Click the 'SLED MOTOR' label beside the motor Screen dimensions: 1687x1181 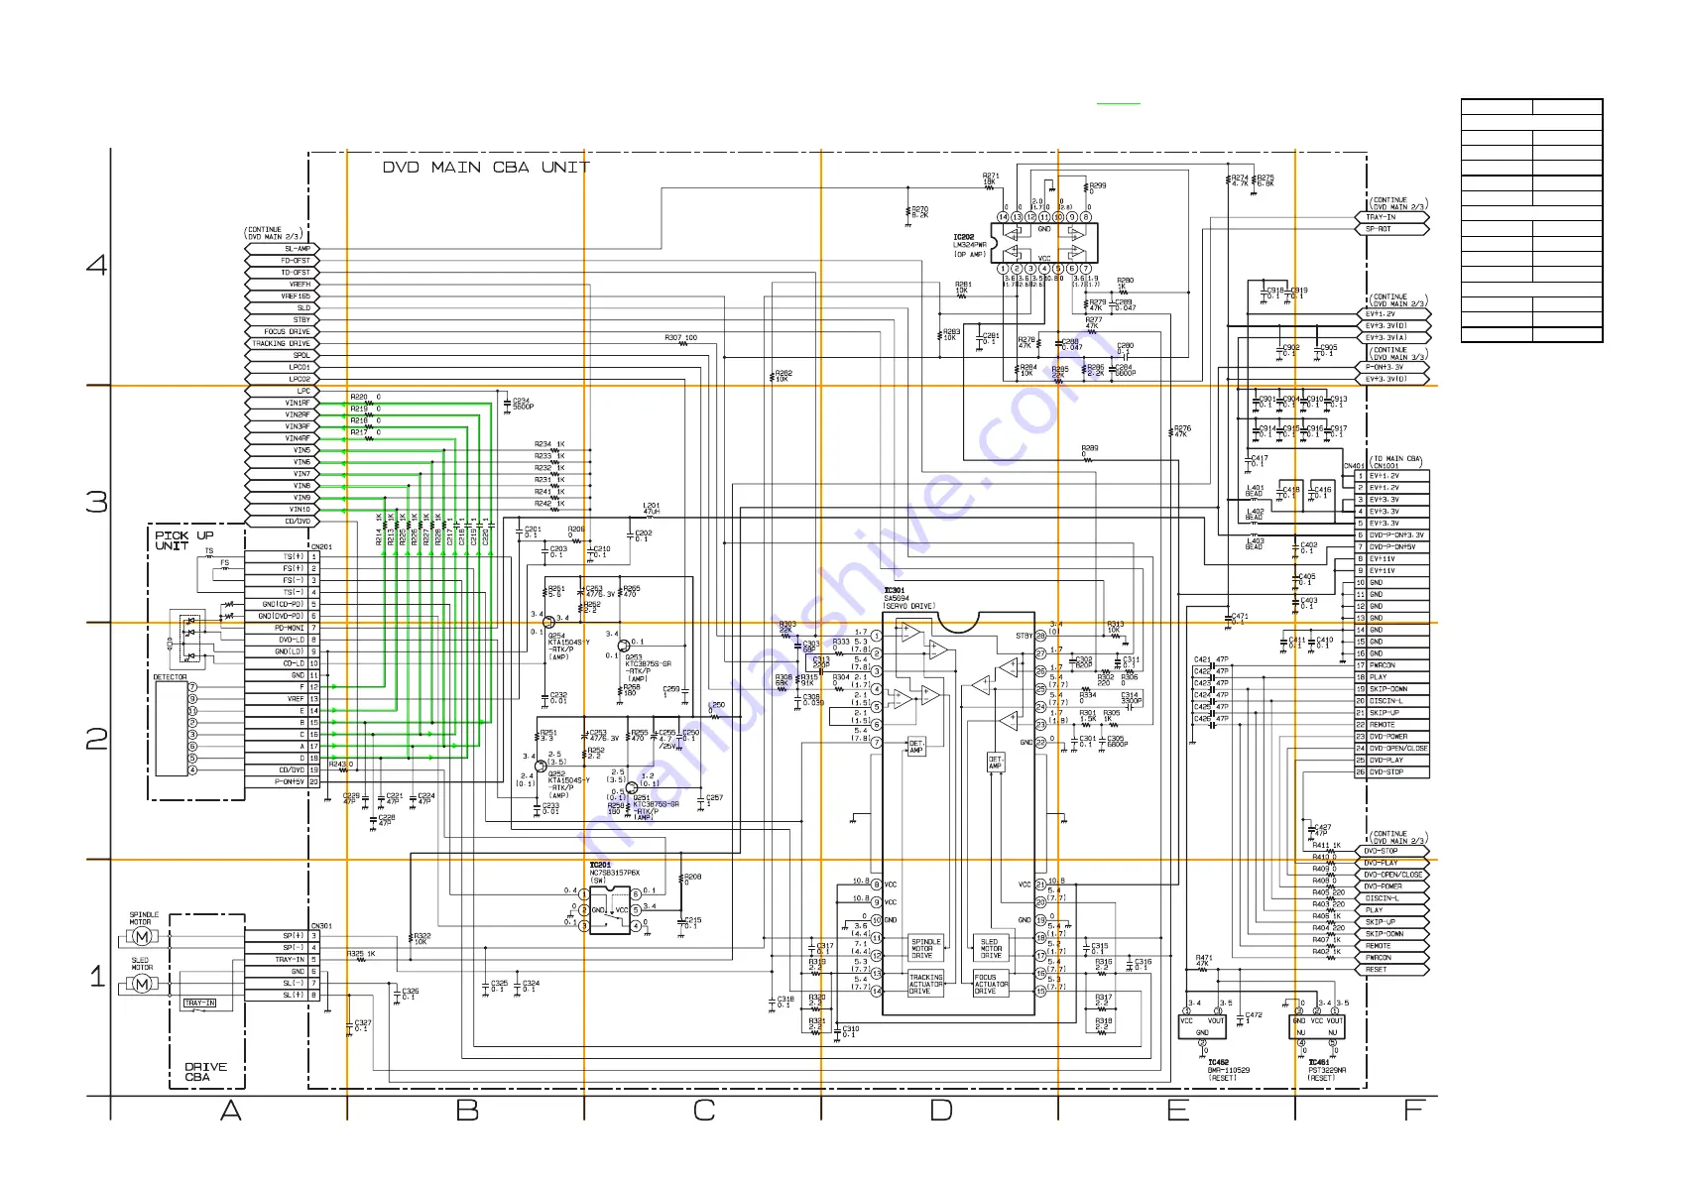pos(142,964)
